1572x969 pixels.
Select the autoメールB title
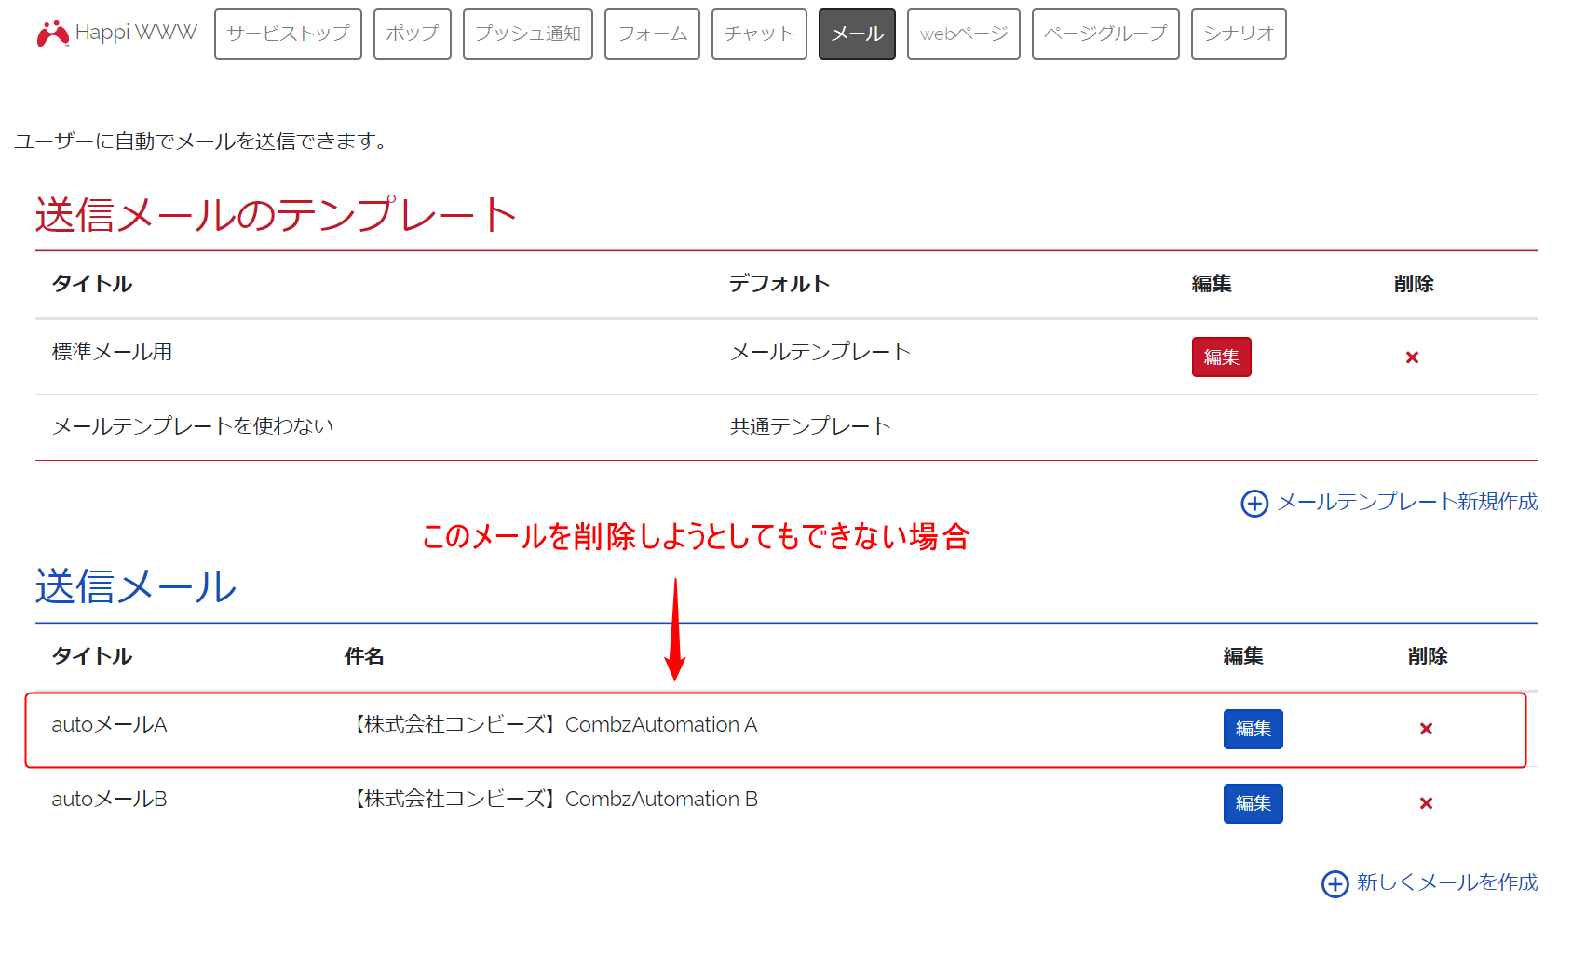tap(109, 799)
